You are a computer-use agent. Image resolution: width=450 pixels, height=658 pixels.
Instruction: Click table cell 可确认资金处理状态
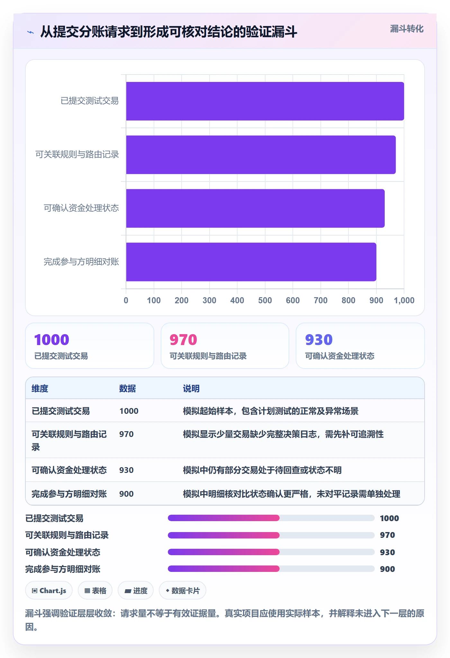(x=69, y=470)
